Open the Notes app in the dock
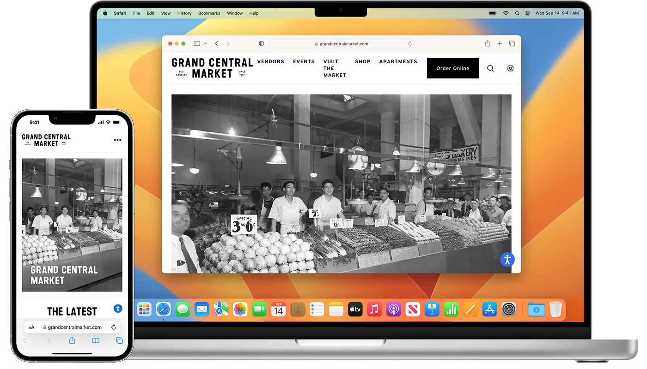Screen dimensions: 647x369 336,309
